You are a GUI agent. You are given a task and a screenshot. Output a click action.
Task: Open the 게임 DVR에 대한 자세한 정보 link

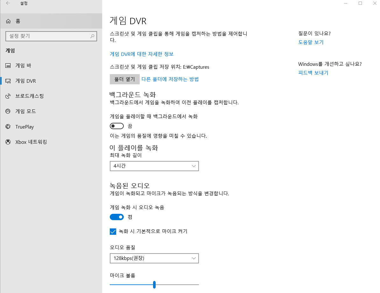(142, 54)
